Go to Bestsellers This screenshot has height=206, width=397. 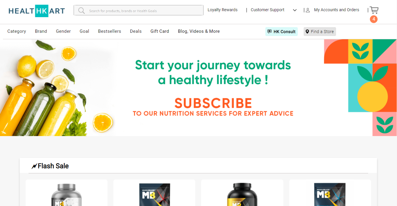[x=110, y=31]
